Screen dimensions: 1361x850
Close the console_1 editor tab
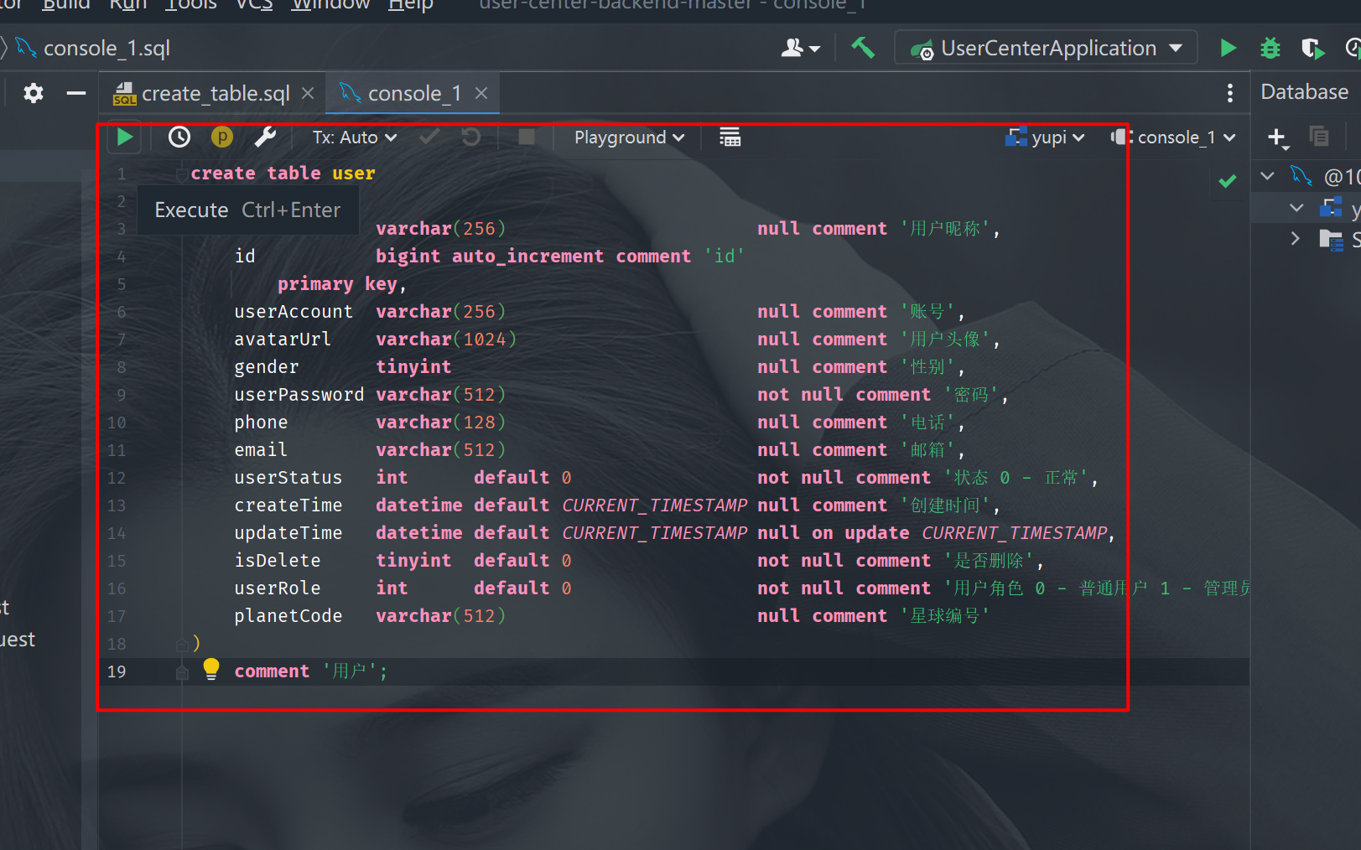point(481,93)
